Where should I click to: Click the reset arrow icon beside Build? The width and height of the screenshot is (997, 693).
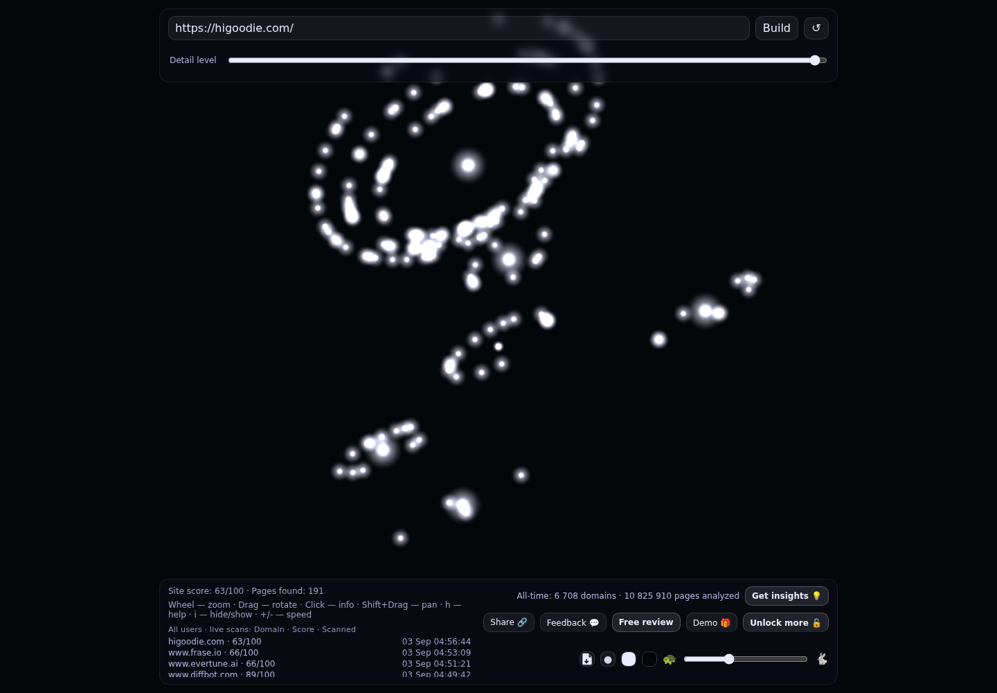[816, 28]
